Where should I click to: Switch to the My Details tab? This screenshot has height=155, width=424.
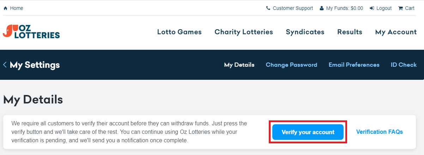coord(239,65)
